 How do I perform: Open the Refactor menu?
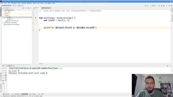(29, 4)
